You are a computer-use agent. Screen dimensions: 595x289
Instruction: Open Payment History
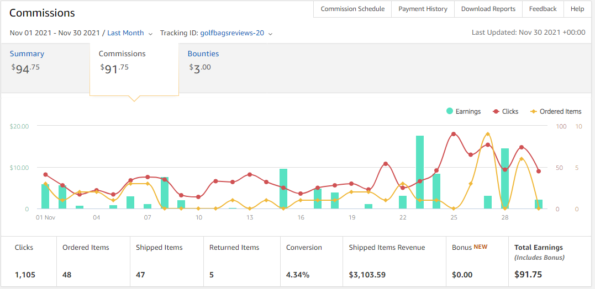pyautogui.click(x=423, y=9)
